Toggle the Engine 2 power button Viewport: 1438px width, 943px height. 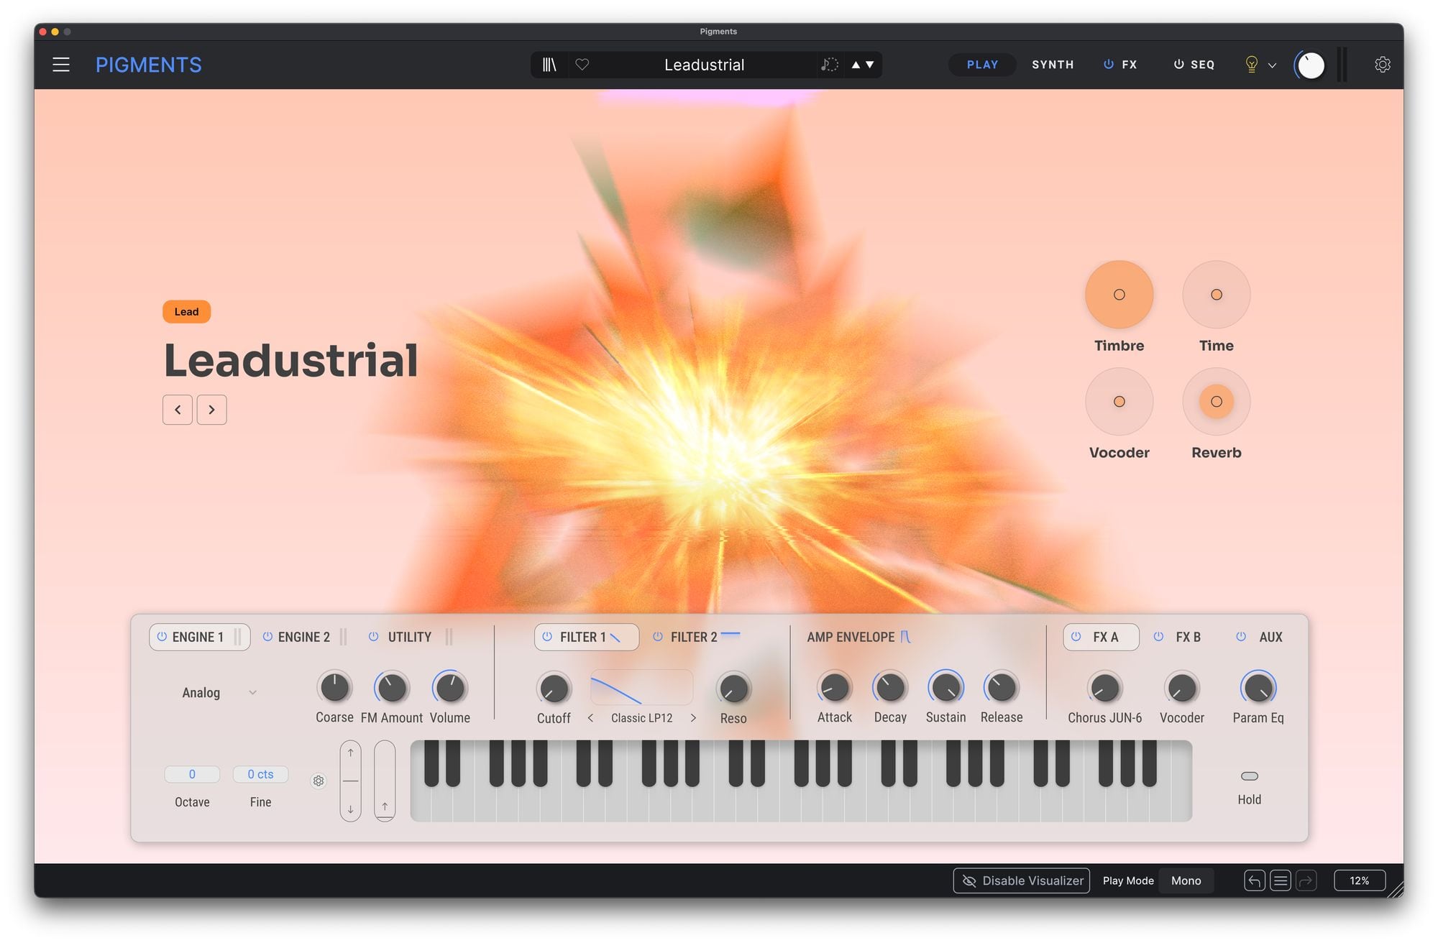click(x=267, y=637)
